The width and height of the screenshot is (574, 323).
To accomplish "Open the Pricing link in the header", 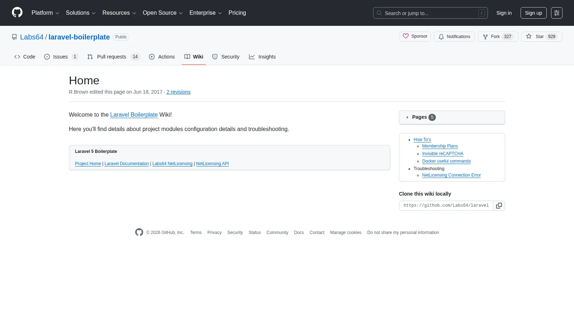I will (237, 13).
